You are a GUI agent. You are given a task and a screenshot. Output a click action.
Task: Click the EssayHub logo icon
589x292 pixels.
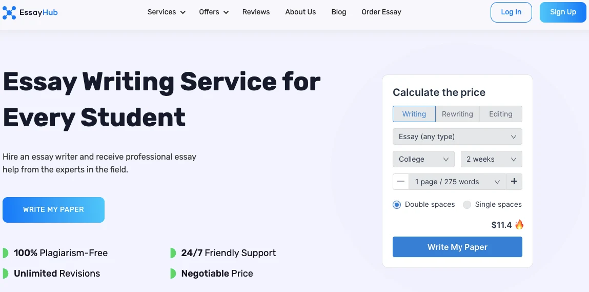(9, 12)
